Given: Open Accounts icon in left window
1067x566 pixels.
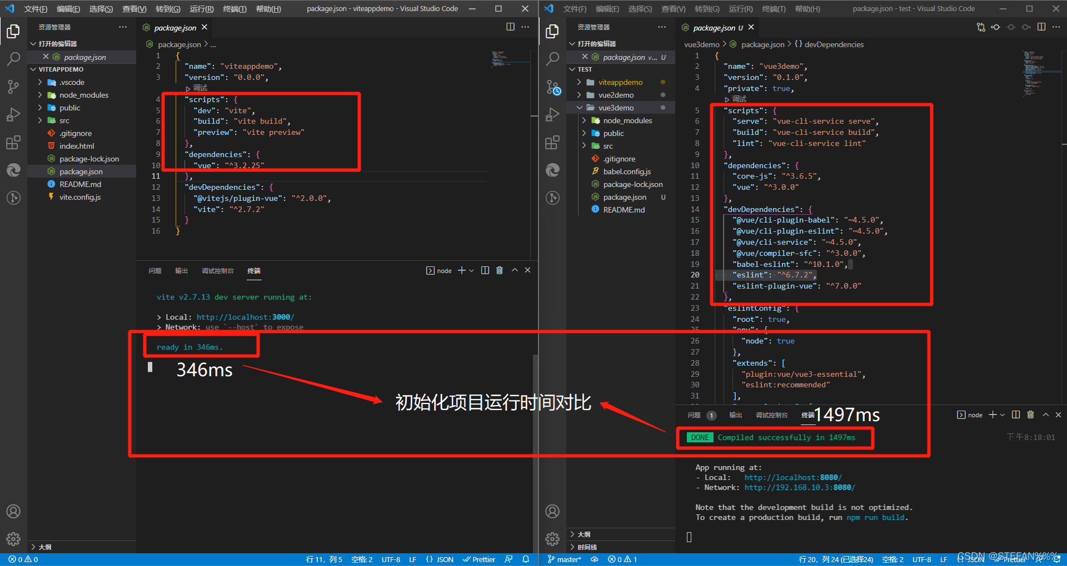Looking at the screenshot, I should tap(13, 511).
